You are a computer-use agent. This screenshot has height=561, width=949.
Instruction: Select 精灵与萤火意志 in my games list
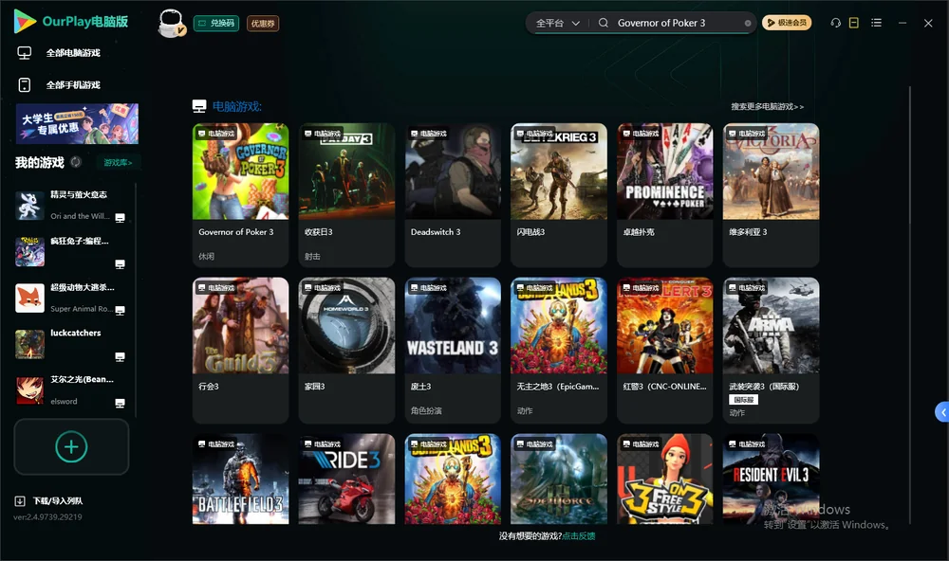71,205
